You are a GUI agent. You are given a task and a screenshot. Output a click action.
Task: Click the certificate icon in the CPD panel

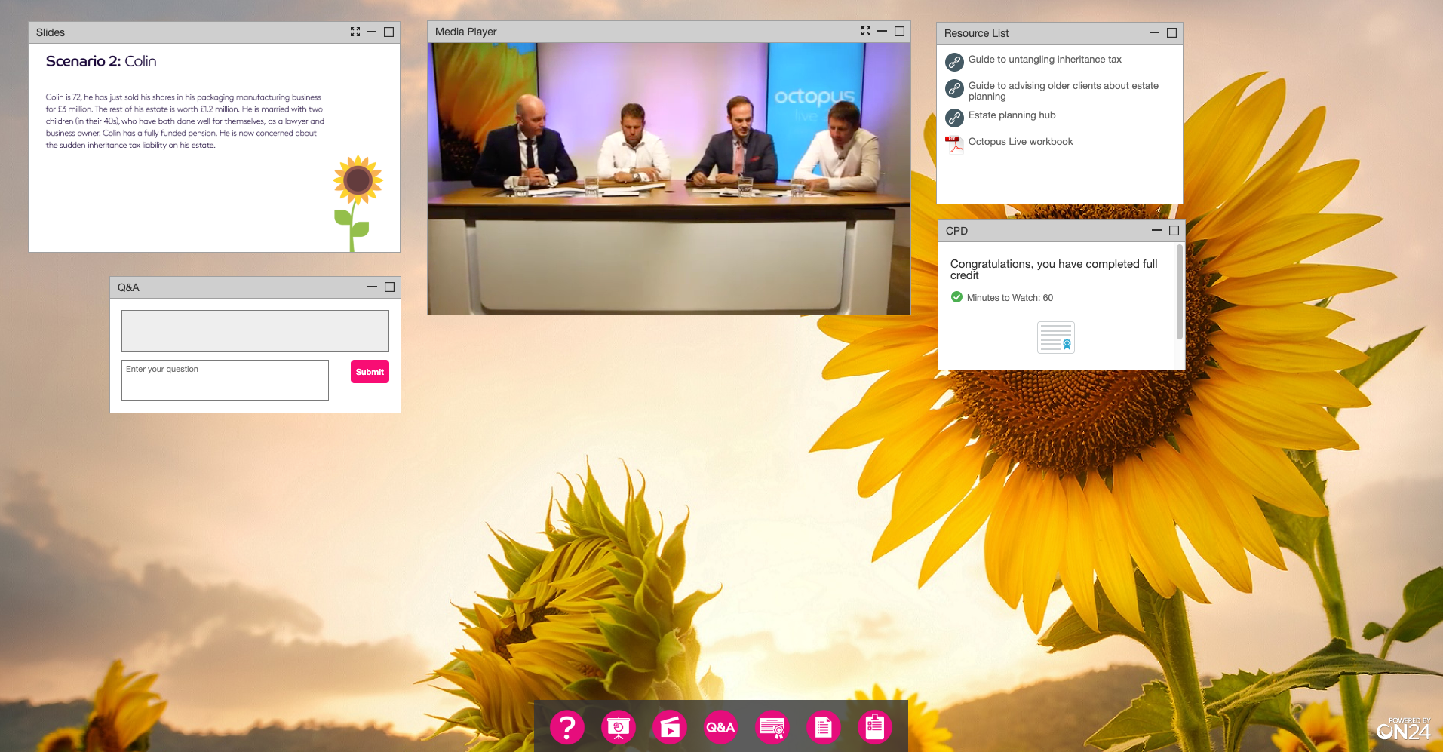(1055, 337)
